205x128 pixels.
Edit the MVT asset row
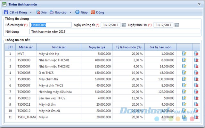[184, 54]
